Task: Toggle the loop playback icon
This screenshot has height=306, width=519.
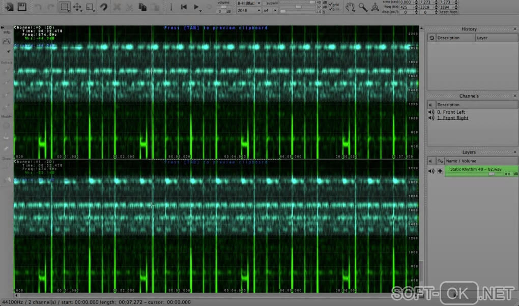Action: click(x=209, y=7)
